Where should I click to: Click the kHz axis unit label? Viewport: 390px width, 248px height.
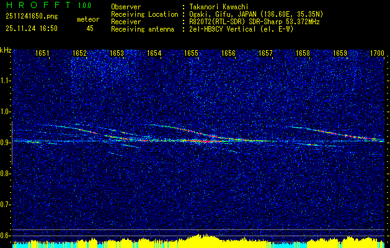pyautogui.click(x=6, y=50)
